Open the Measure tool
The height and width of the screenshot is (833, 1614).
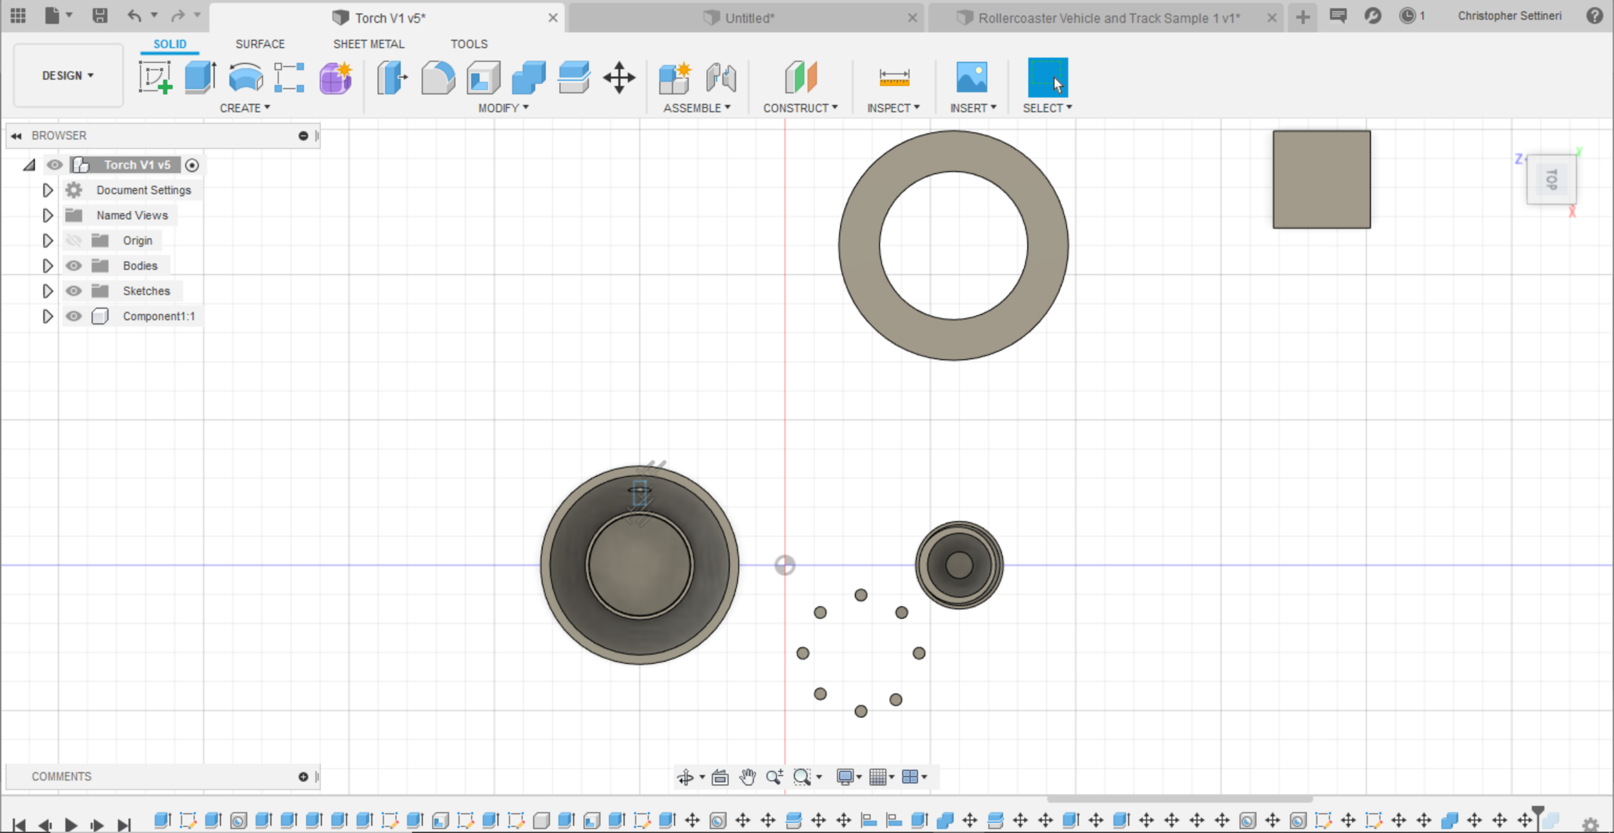(894, 77)
